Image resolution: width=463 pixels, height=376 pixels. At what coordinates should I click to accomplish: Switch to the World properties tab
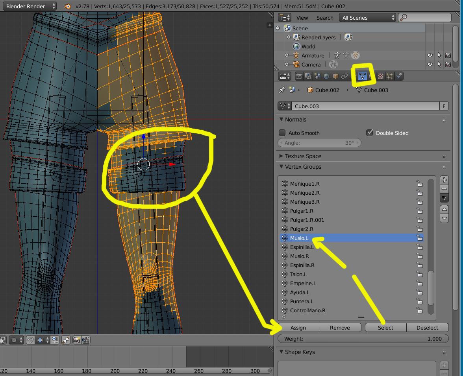pyautogui.click(x=326, y=76)
